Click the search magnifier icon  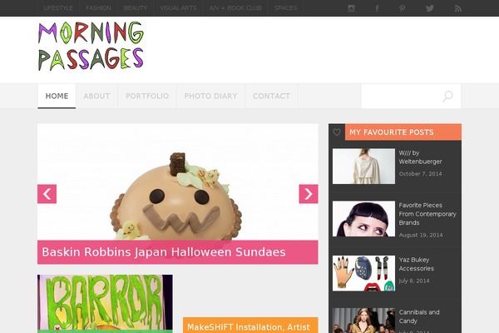[x=447, y=96]
